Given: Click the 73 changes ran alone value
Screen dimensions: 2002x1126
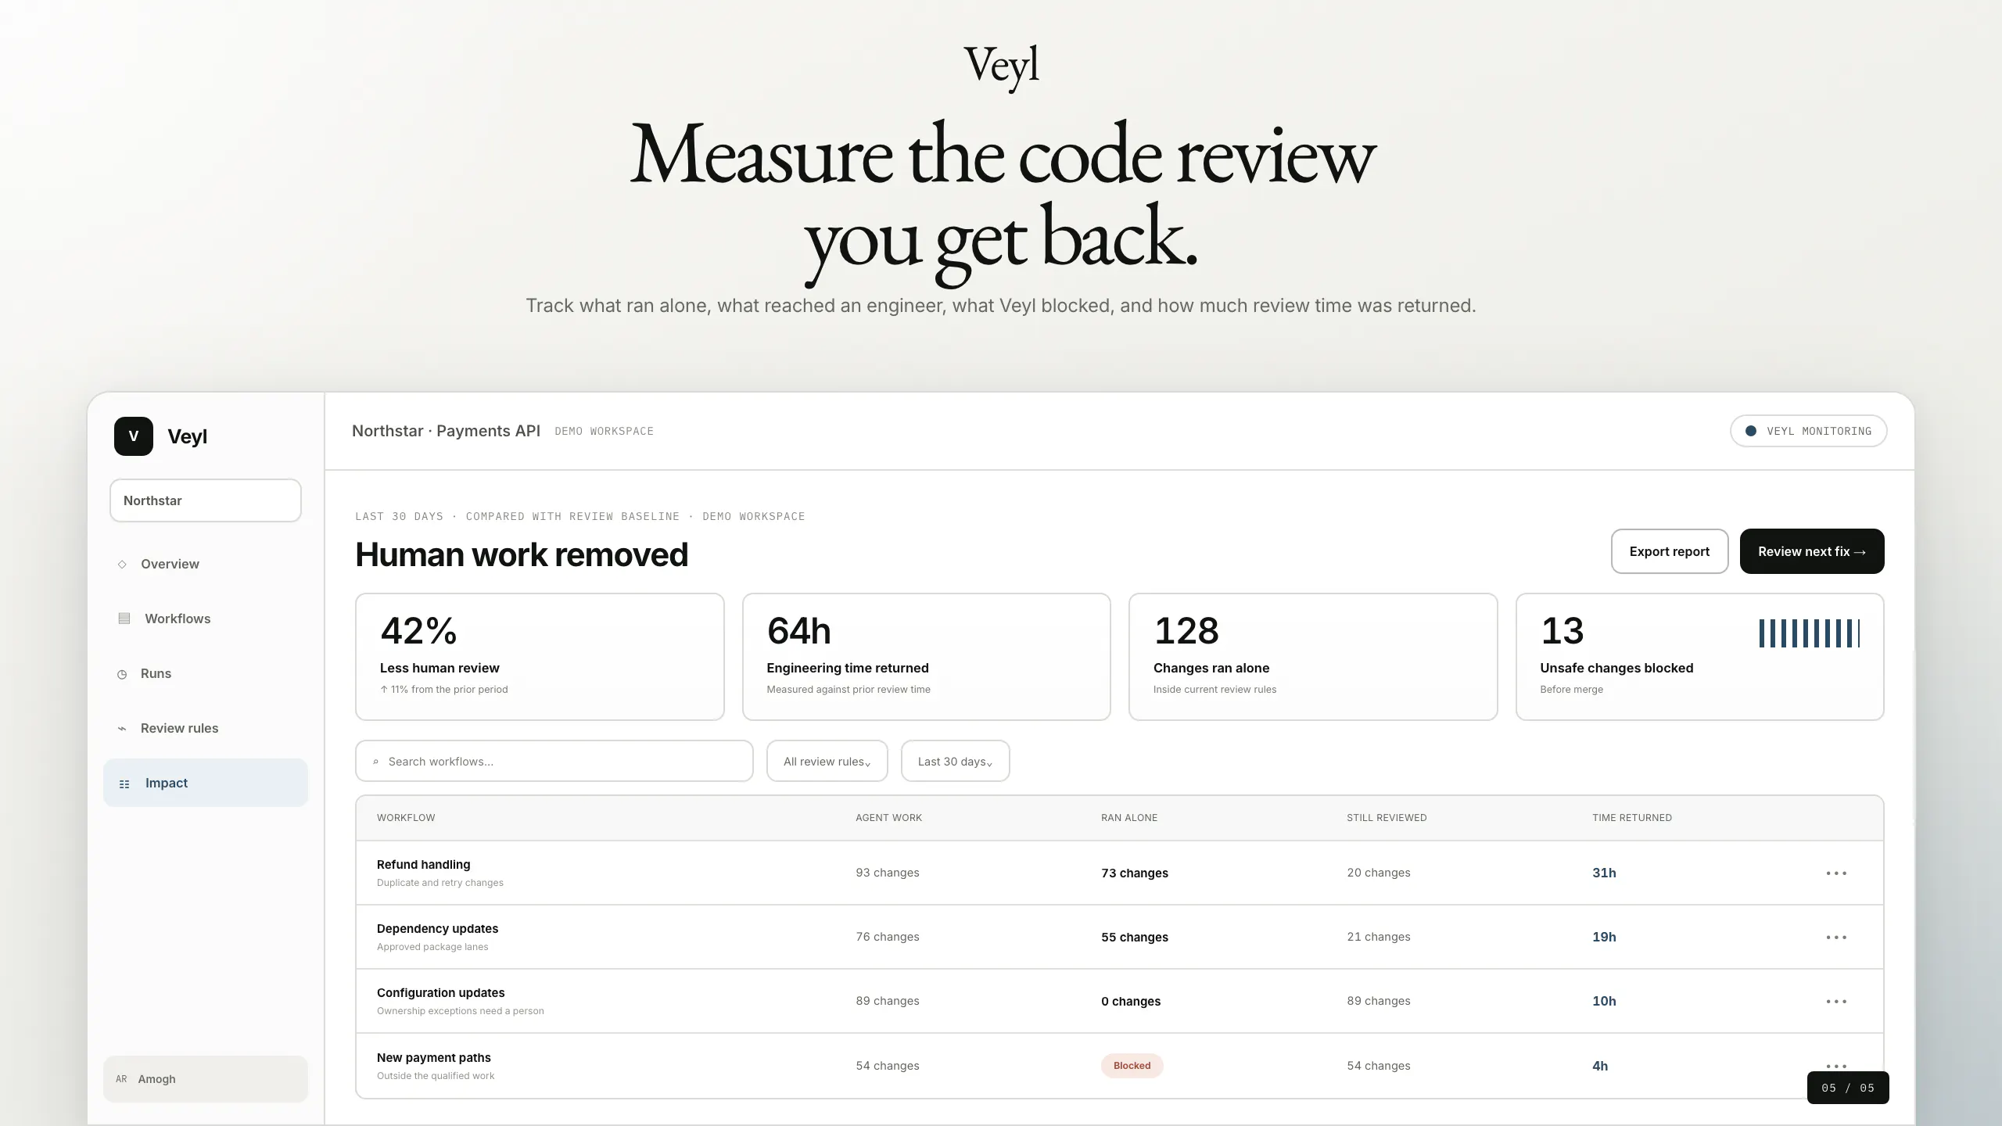Looking at the screenshot, I should (x=1135, y=873).
